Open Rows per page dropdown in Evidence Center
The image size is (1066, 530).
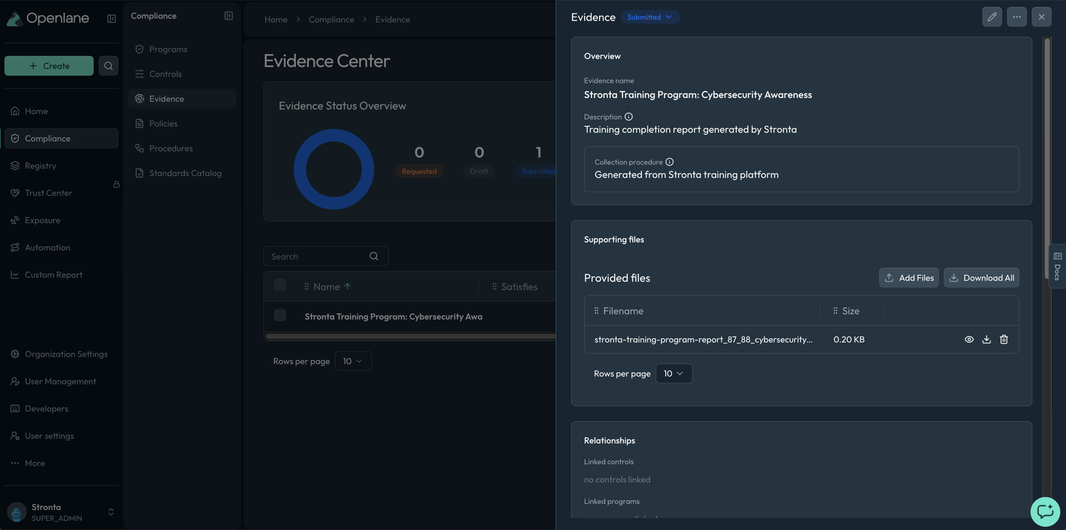coord(353,361)
